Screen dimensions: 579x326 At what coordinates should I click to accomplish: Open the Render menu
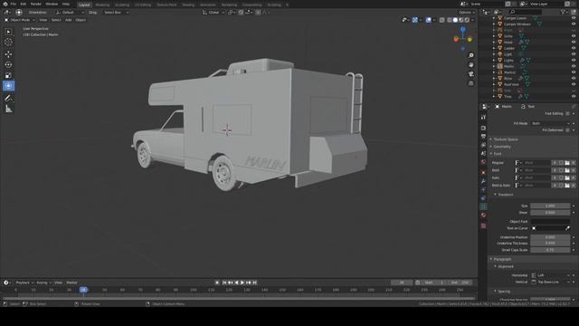36,4
